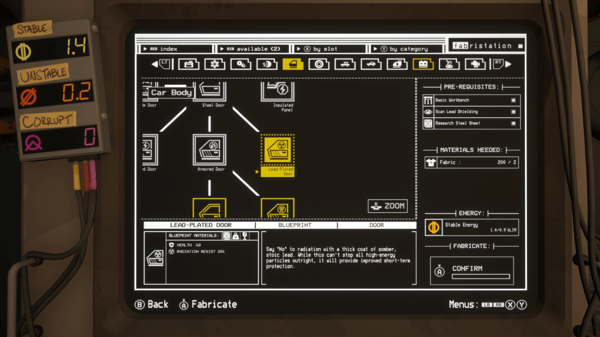Click the Armored Door blueprint node
The width and height of the screenshot is (600, 337).
pos(209,150)
